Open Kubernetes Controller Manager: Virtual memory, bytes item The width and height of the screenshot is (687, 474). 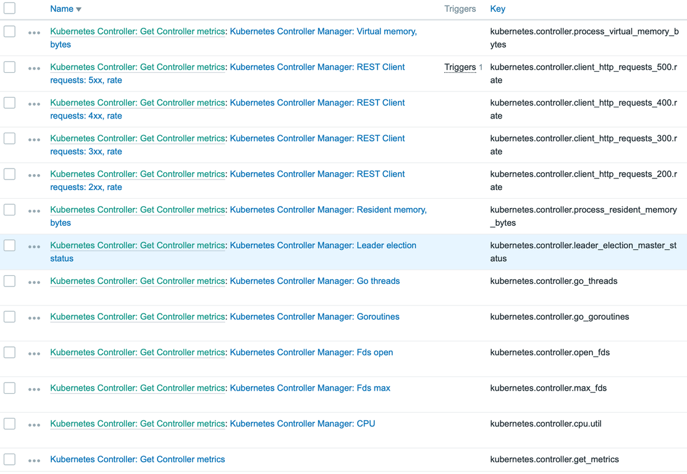tap(323, 31)
